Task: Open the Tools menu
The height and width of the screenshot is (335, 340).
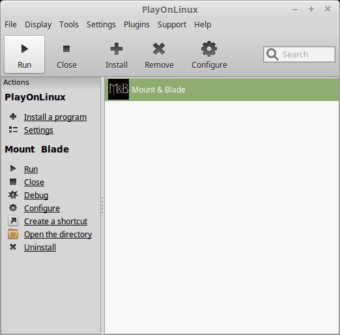Action: [69, 25]
